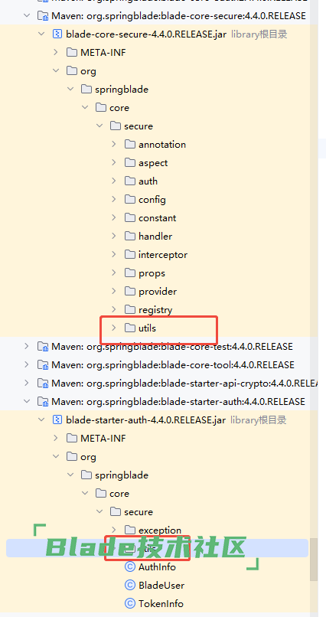The image size is (326, 617).
Task: Select the provider package
Action: [158, 292]
